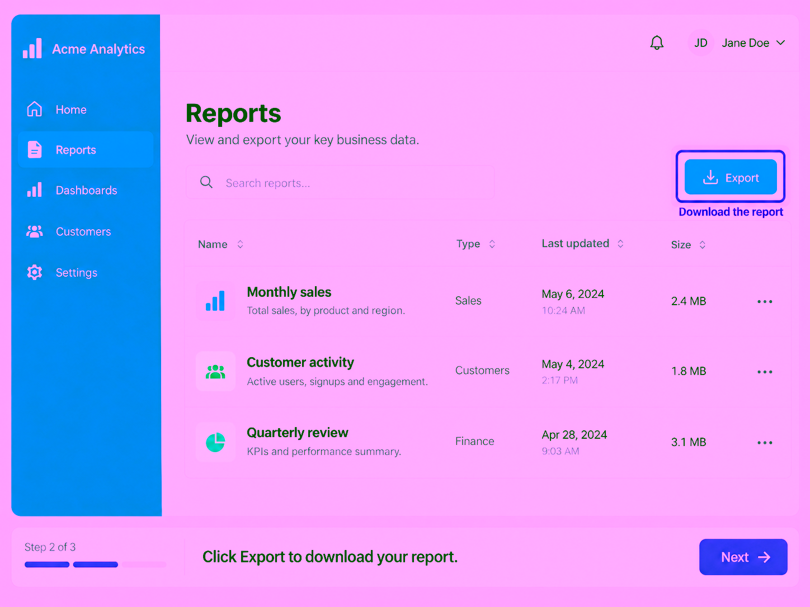This screenshot has height=607, width=810.
Task: Open Settings in the sidebar
Action: tap(86, 273)
